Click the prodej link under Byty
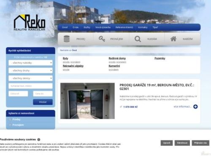Viewport: 211px width, 158px height. click(66, 62)
